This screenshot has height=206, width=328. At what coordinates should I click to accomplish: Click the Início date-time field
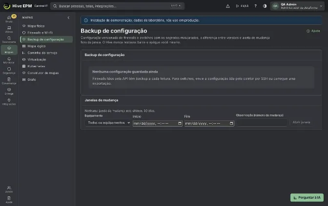coord(158,123)
